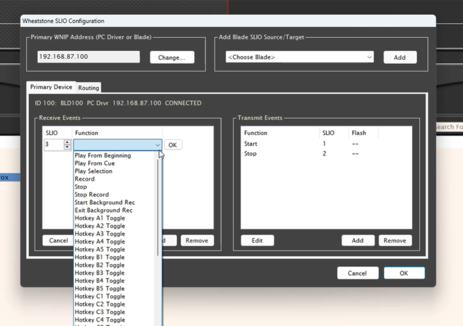463x326 pixels.
Task: Click Cancel in Receive Events group
Action: [58, 241]
